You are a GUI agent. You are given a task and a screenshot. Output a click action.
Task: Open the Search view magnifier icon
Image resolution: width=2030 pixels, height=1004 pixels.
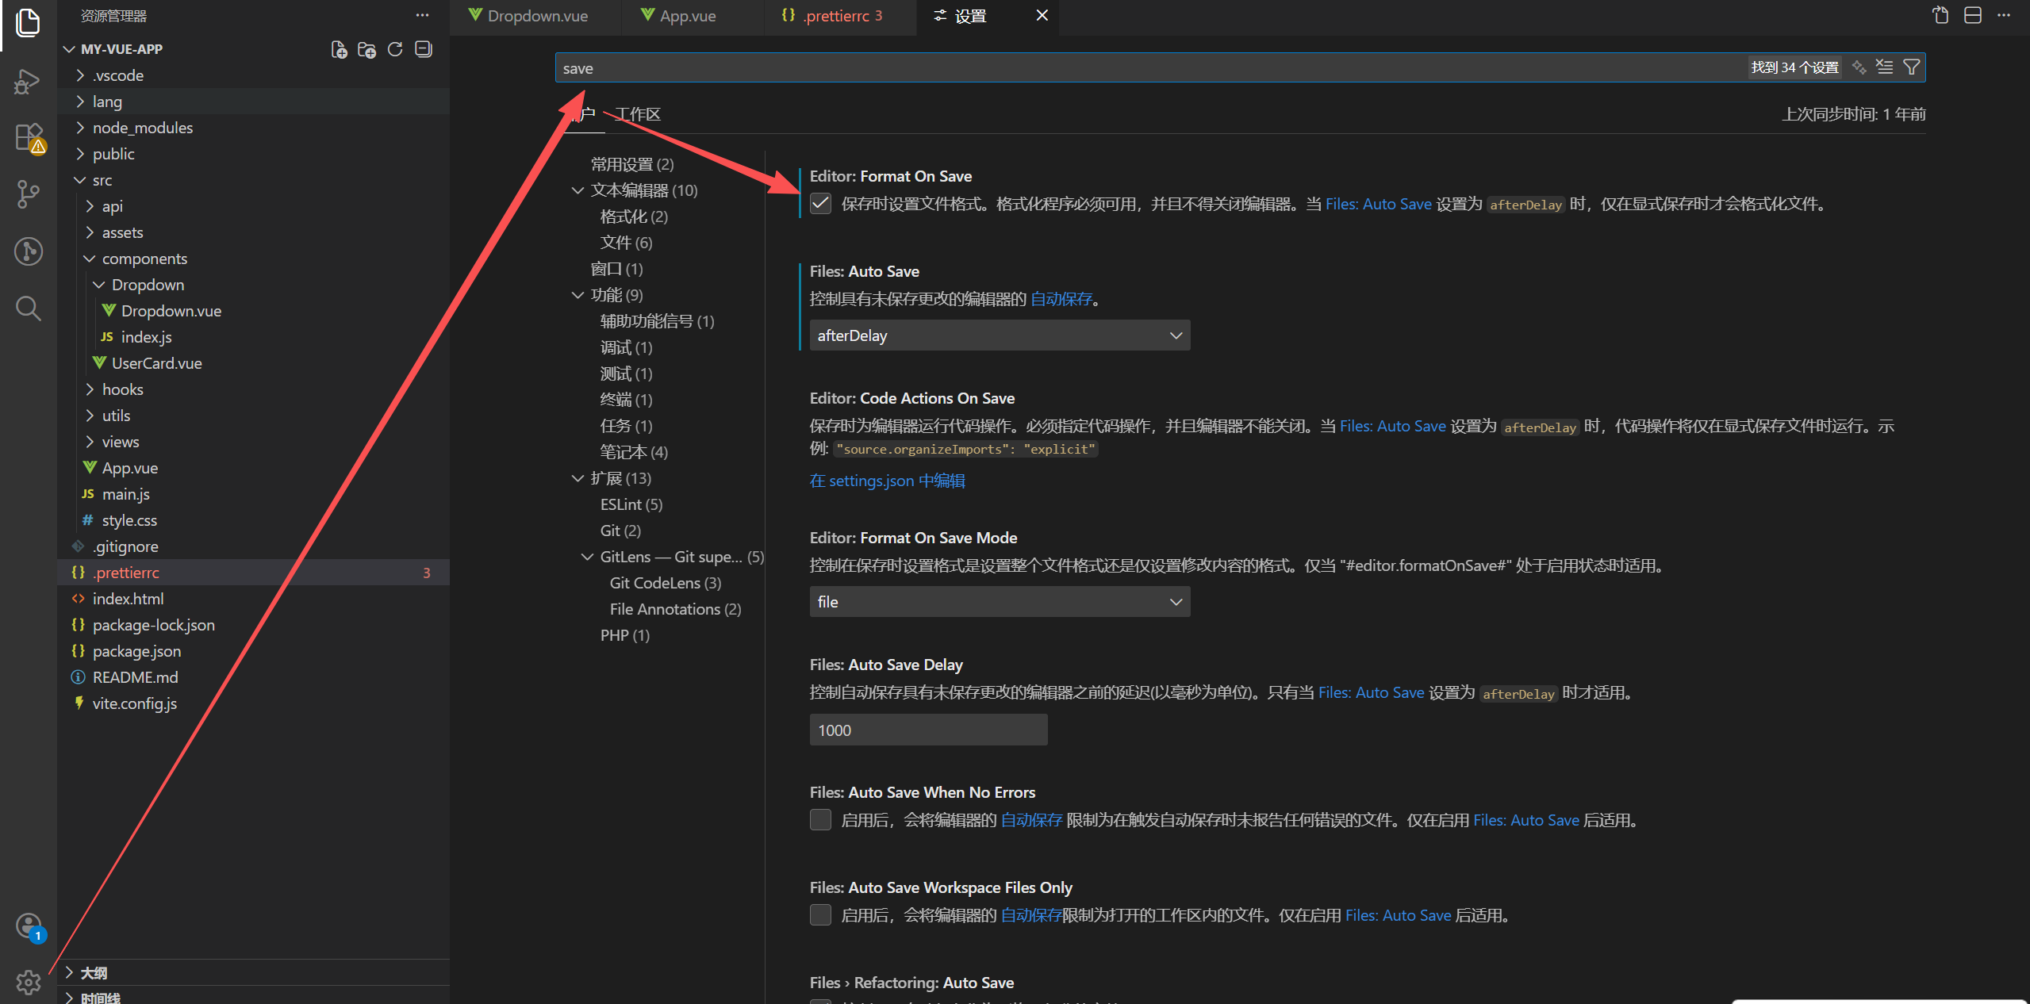click(x=28, y=308)
